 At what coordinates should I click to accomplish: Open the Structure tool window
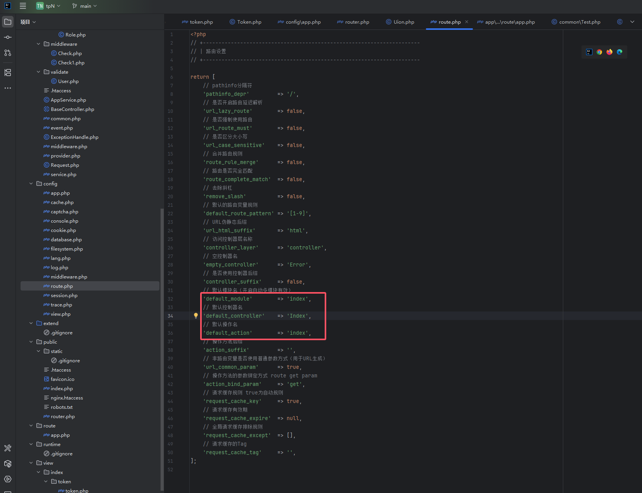[8, 73]
